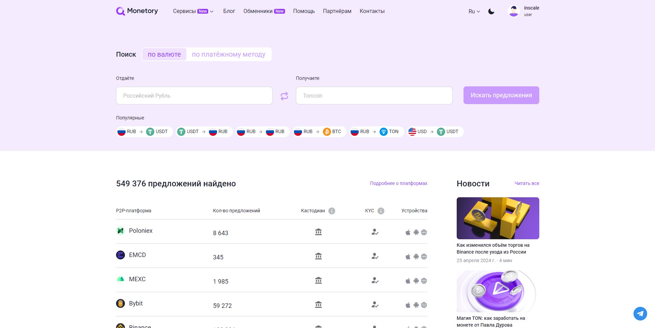This screenshot has width=655, height=328.
Task: Click the Bybit offer count 59 272
Action: click(x=222, y=306)
